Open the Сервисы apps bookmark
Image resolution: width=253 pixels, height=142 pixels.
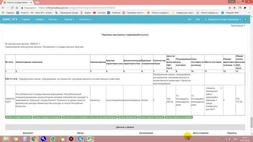[x=8, y=13]
